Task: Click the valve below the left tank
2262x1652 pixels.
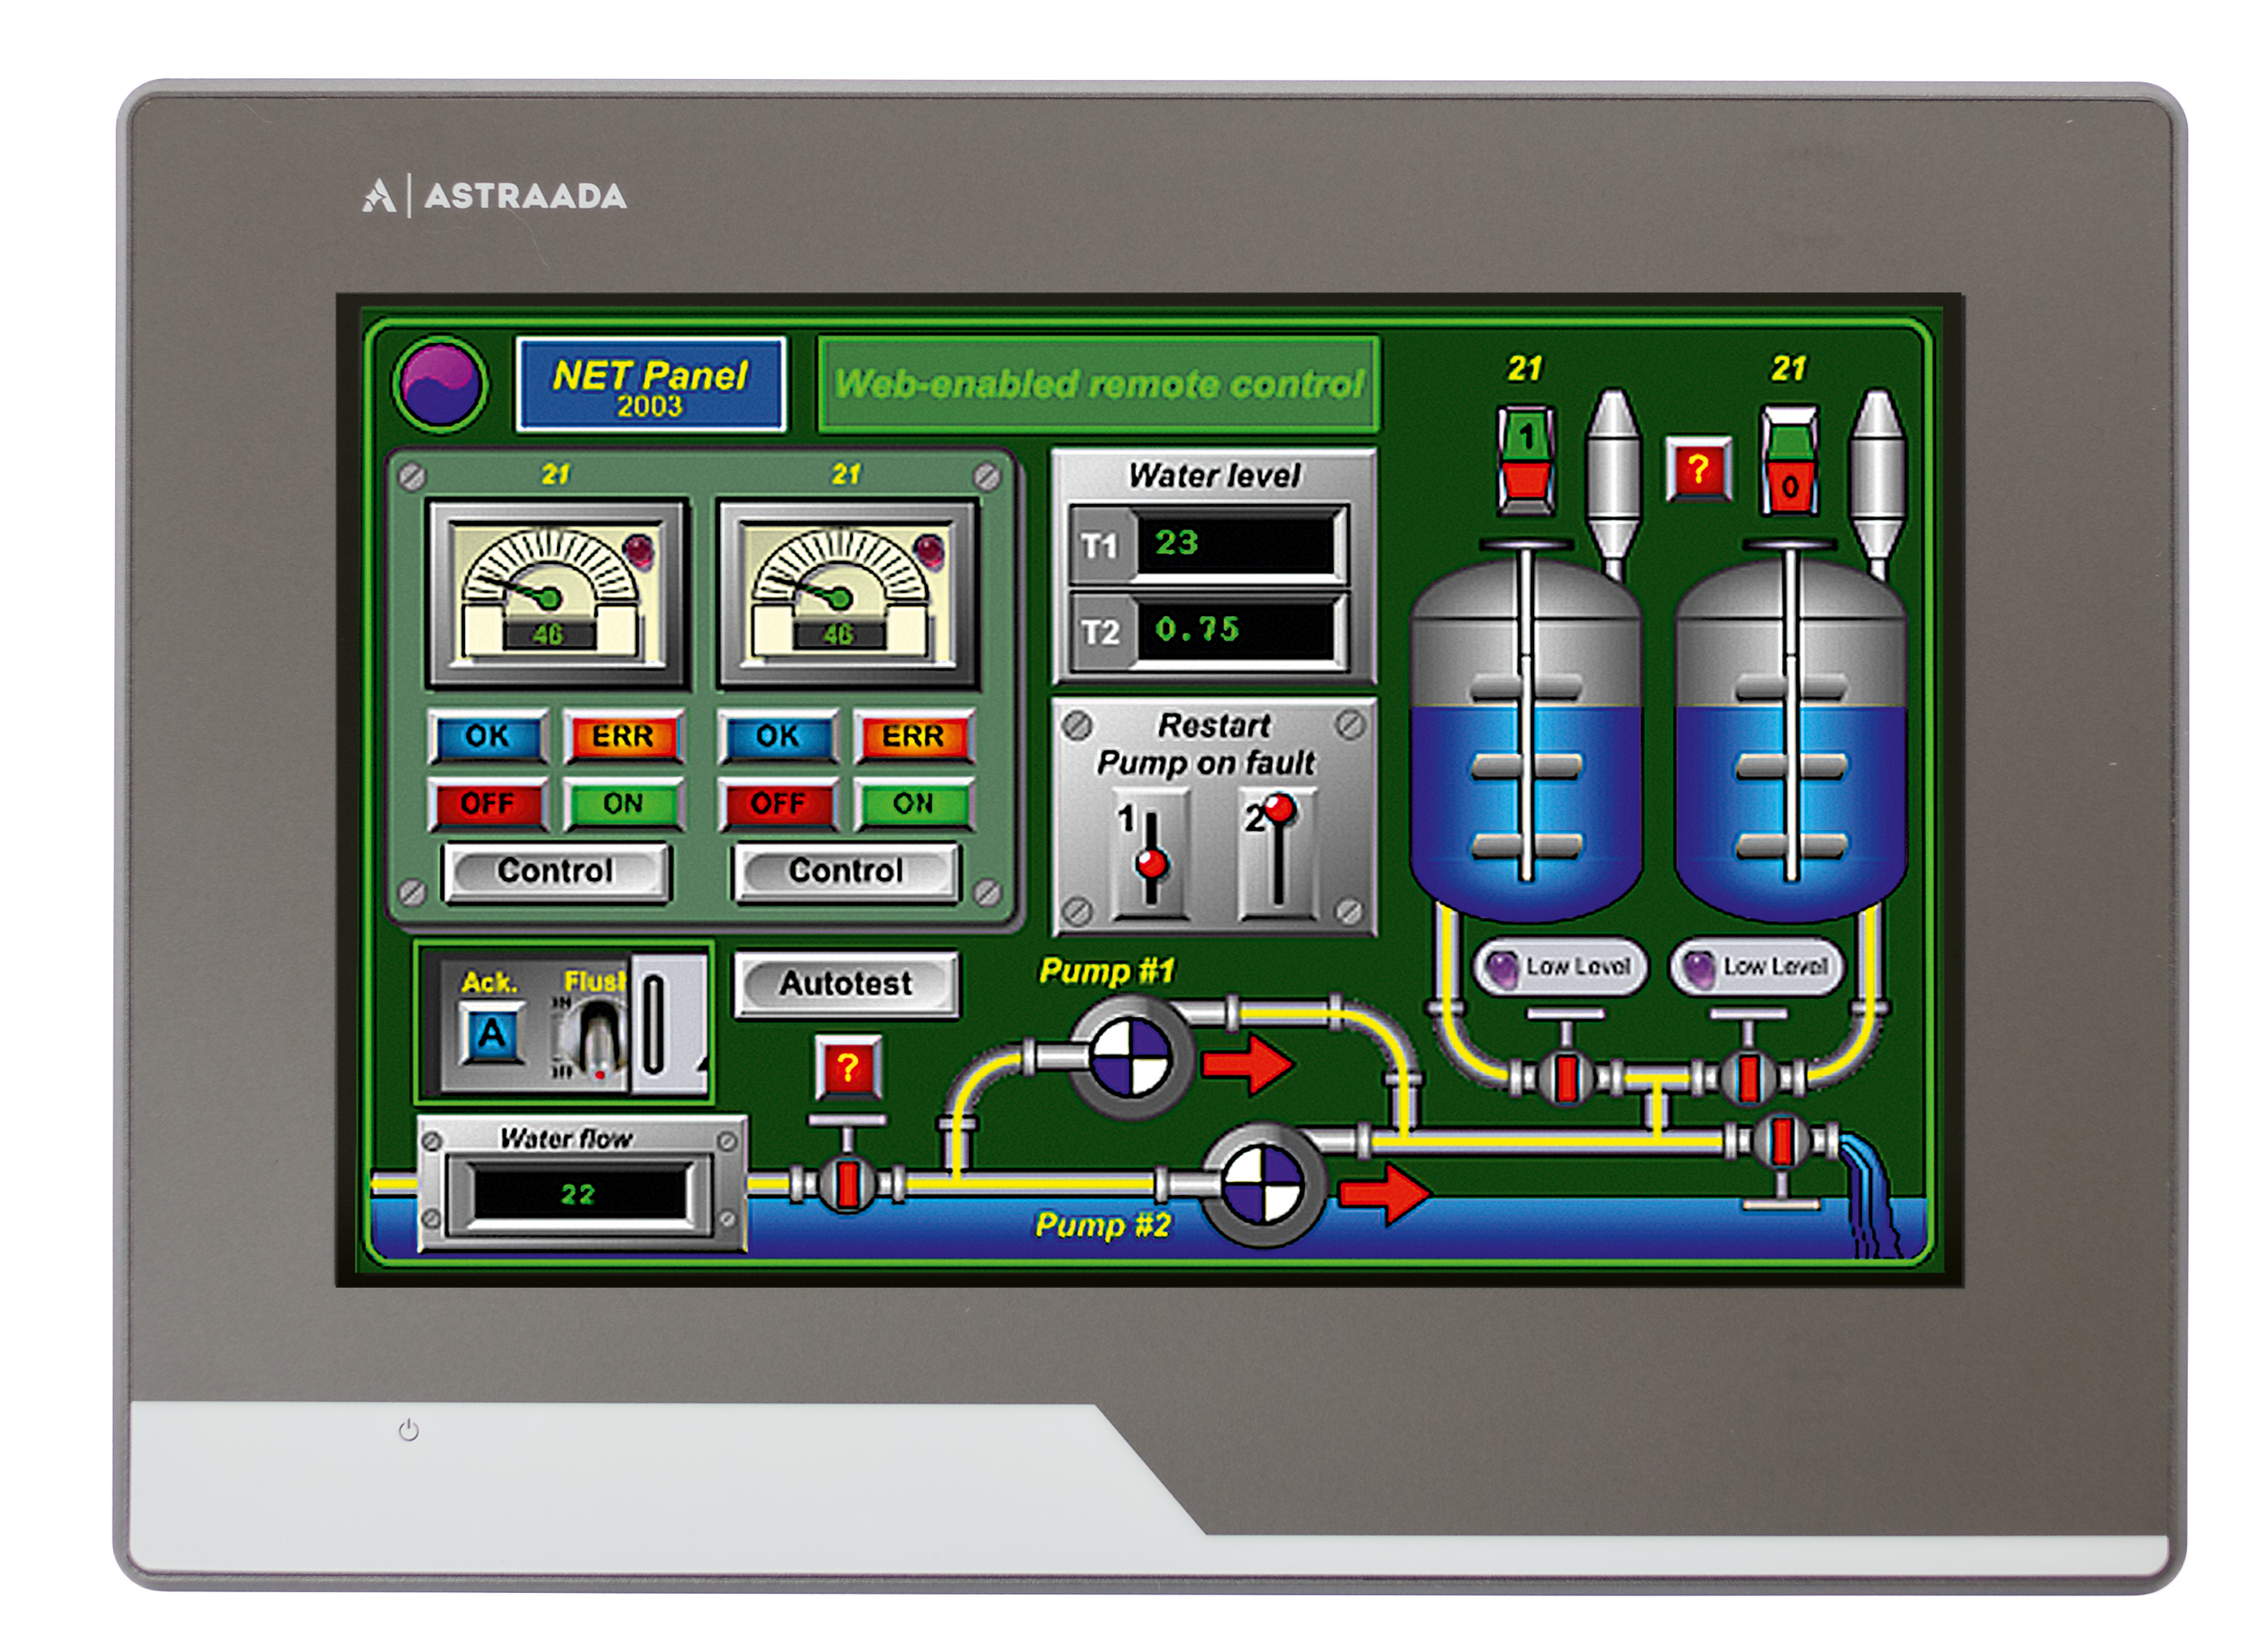Action: tap(1566, 1078)
